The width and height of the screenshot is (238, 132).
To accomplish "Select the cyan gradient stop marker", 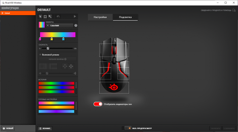I will click(x=63, y=39).
